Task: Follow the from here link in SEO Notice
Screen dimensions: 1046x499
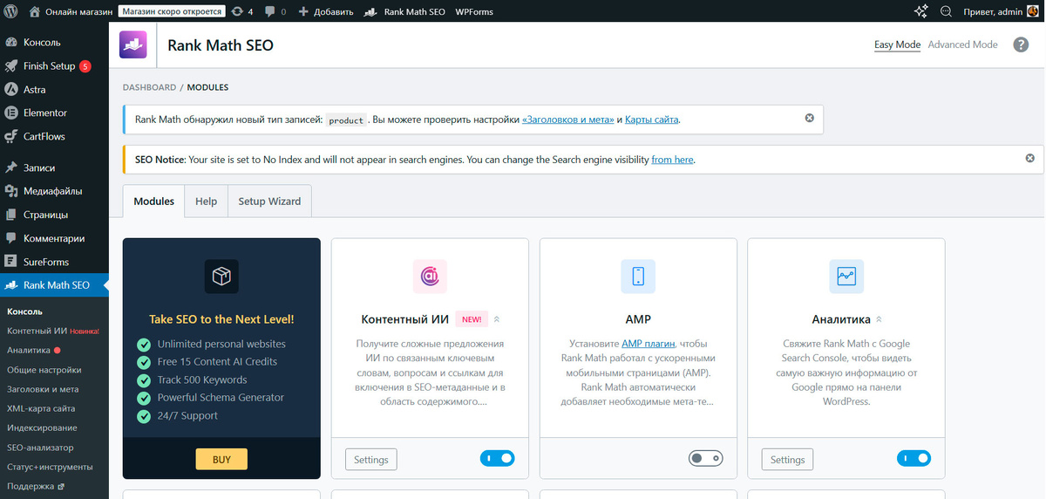Action: click(x=672, y=160)
